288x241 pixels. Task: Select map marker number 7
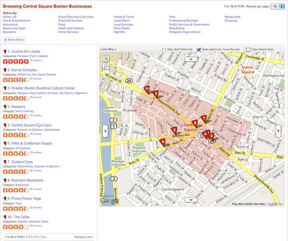click(x=204, y=119)
